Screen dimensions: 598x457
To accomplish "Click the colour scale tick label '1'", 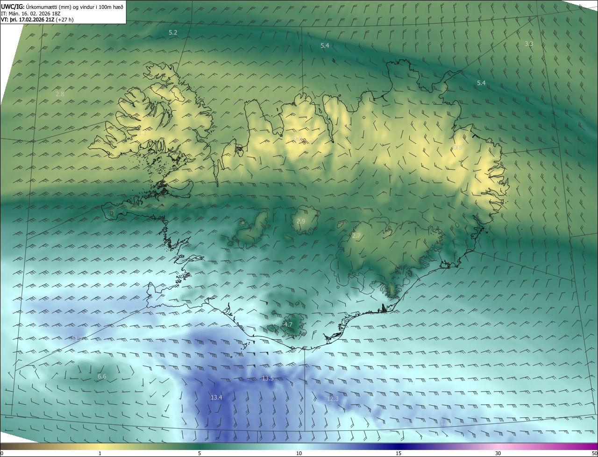I will tap(100, 453).
